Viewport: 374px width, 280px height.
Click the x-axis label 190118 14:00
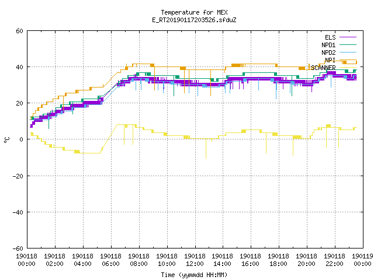(222, 260)
